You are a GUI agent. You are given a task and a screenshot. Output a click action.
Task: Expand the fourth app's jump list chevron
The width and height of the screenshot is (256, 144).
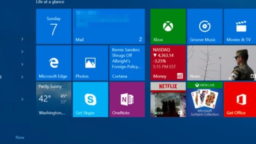22,77
